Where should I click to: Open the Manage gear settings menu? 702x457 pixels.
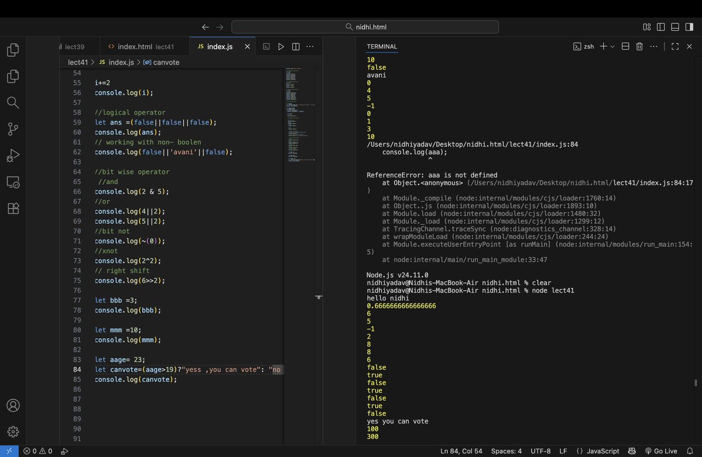[x=13, y=431]
